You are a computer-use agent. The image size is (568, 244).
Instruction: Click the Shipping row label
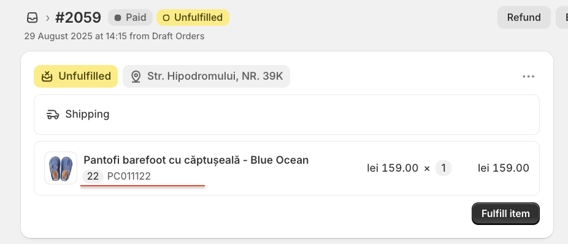point(87,115)
